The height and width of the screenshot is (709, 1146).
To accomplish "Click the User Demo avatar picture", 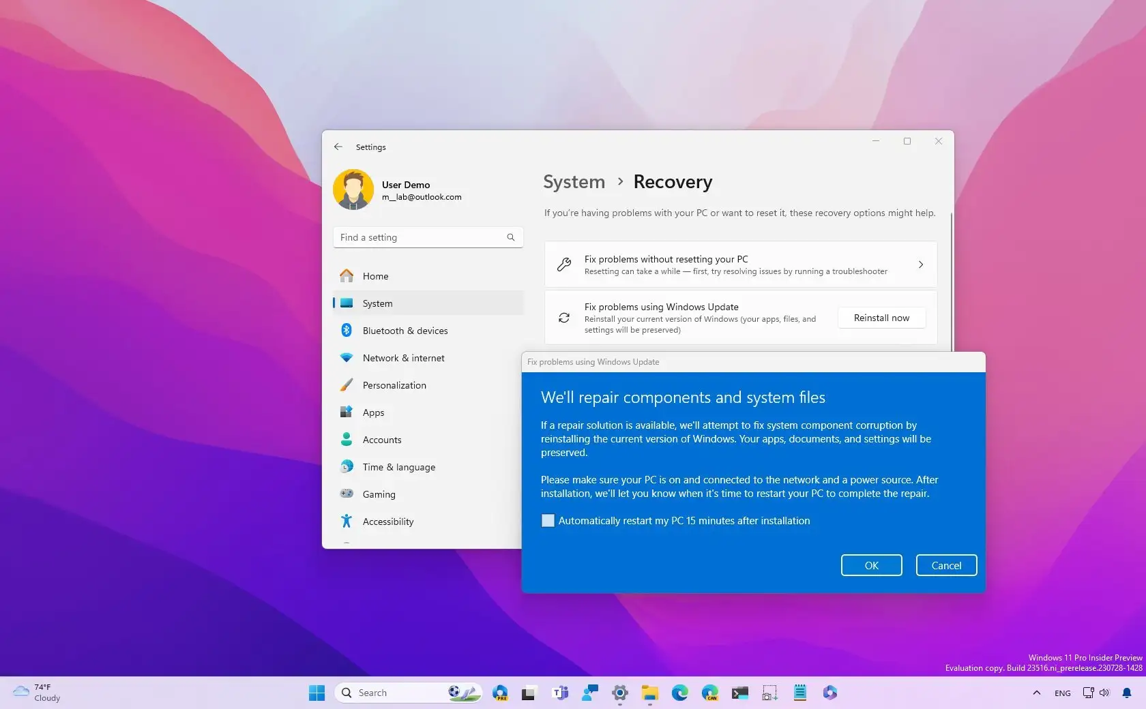I will [x=353, y=190].
